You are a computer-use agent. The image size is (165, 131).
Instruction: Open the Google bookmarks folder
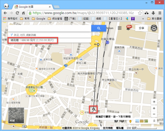pos(39,19)
